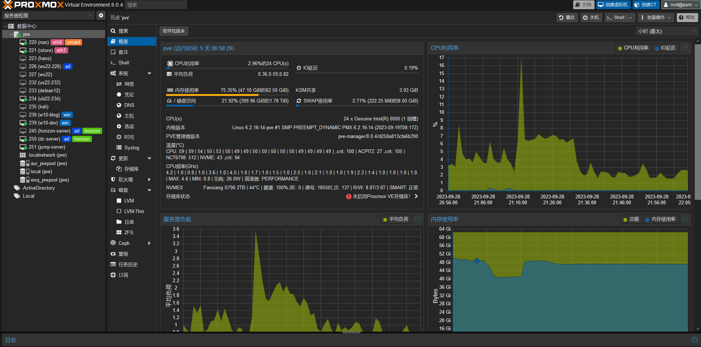The height and width of the screenshot is (347, 701).
Task: Open the 批量操作 bulk actions dropdown
Action: click(656, 18)
